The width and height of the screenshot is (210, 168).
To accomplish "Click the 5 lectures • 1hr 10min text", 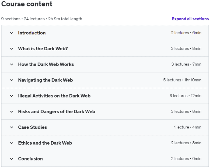I will click(182, 80).
